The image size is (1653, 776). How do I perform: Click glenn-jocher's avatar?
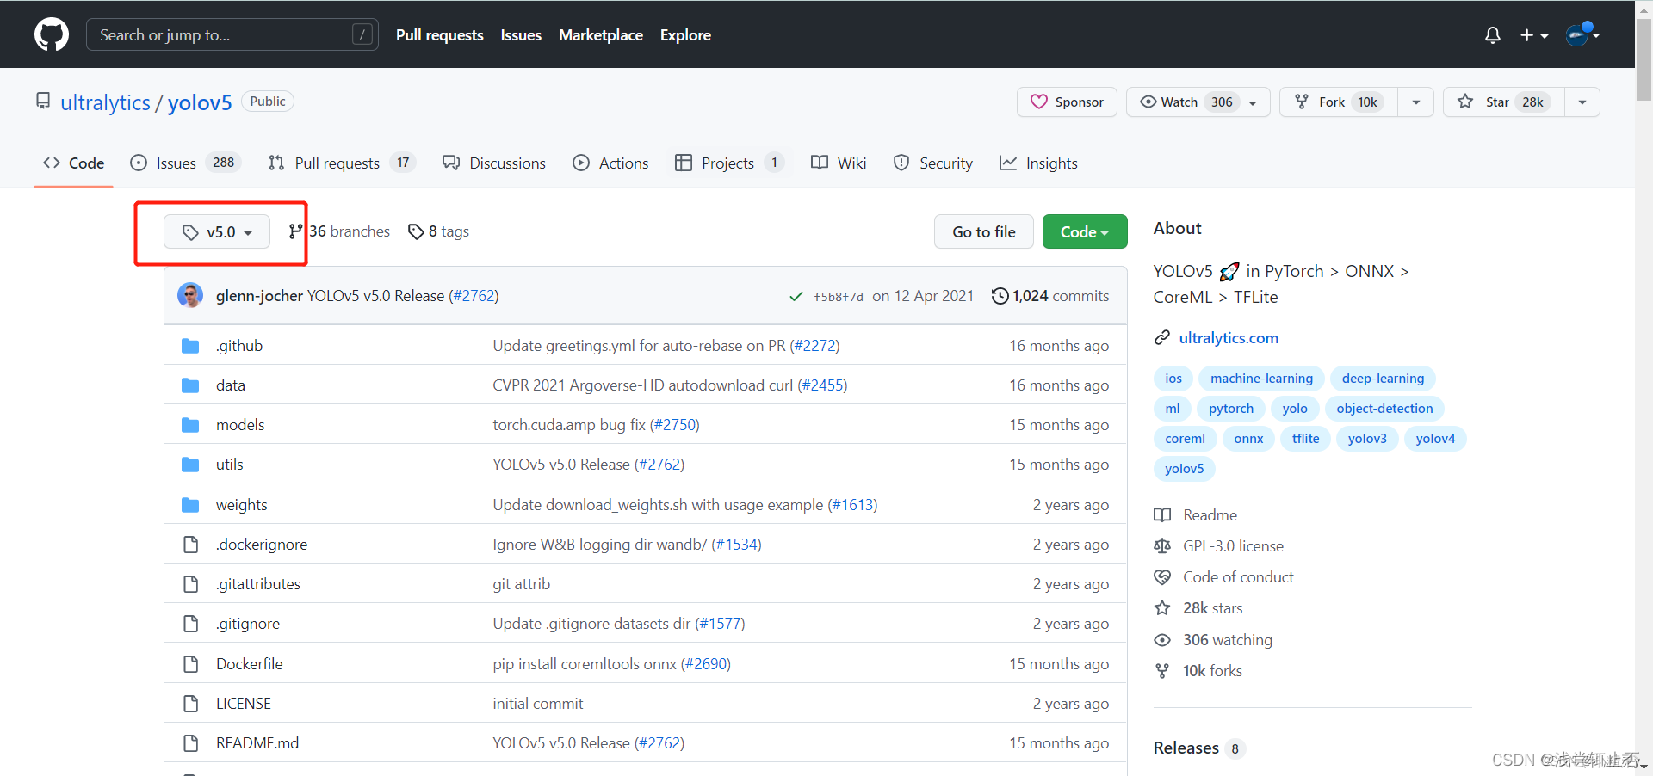[190, 295]
